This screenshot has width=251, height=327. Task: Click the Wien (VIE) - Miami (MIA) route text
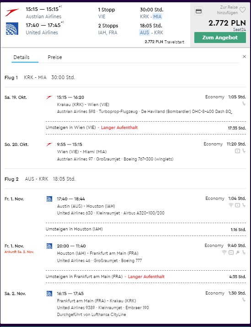[x=82, y=152]
